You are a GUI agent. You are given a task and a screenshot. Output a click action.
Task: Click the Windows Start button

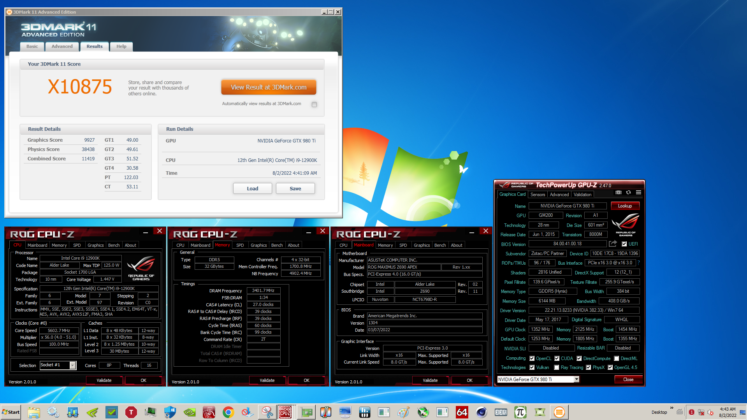click(11, 412)
